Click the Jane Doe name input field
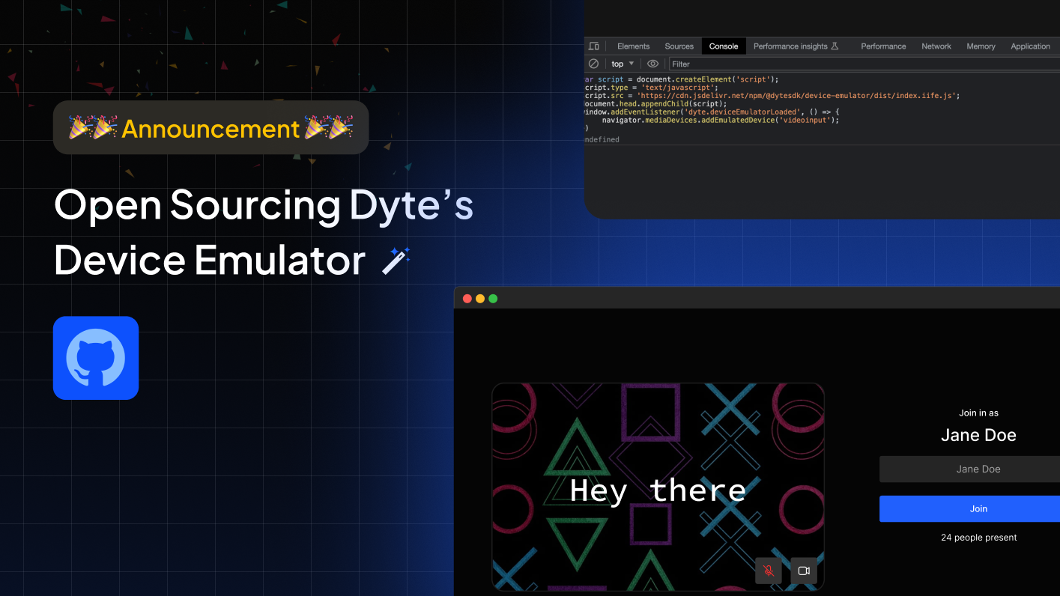The width and height of the screenshot is (1060, 596). pos(978,469)
